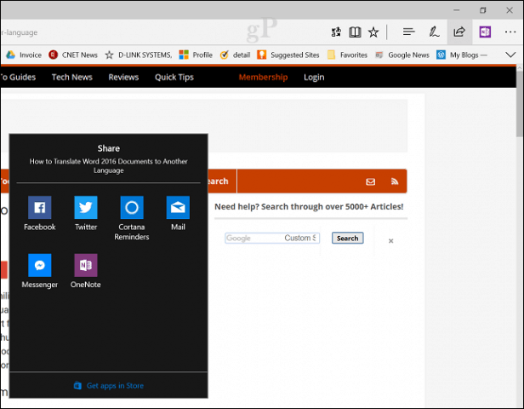The width and height of the screenshot is (524, 409).
Task: Open the Membership page
Action: point(263,78)
